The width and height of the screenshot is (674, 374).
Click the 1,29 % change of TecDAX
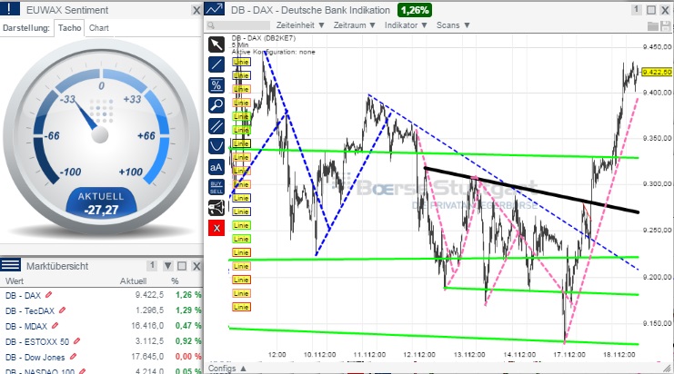point(188,310)
